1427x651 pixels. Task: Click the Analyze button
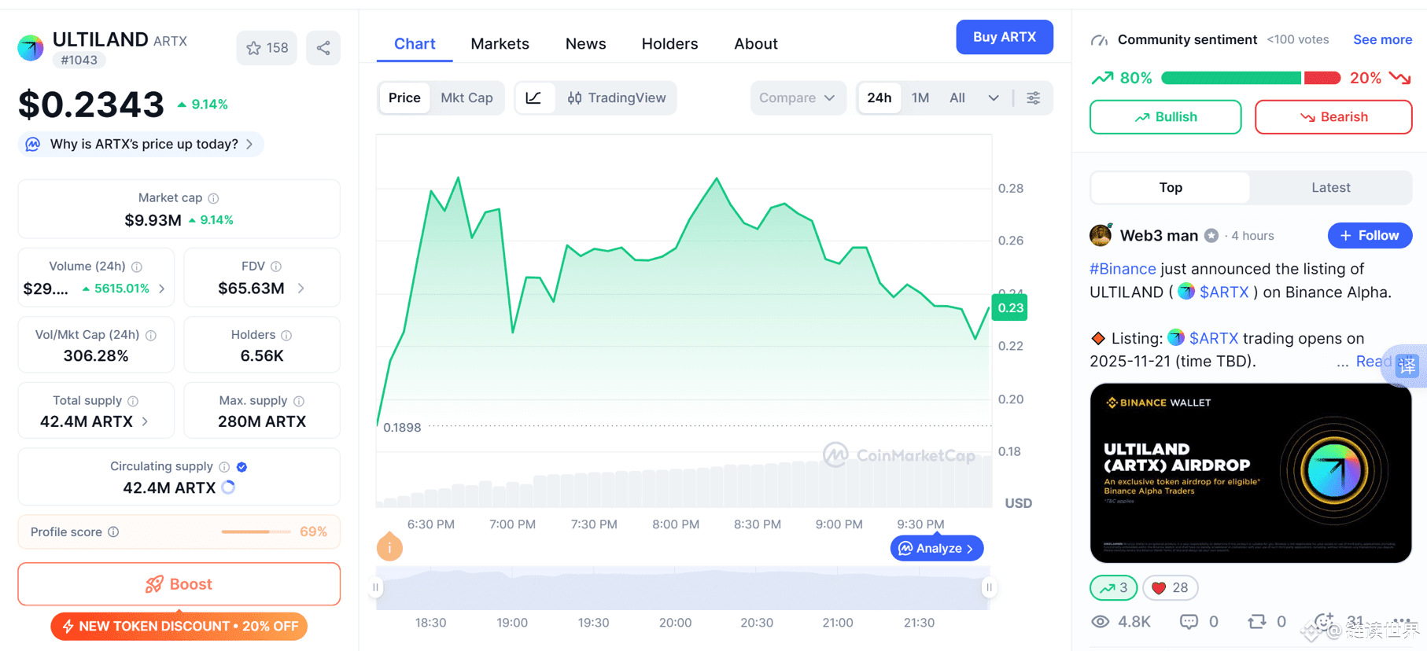tap(937, 548)
